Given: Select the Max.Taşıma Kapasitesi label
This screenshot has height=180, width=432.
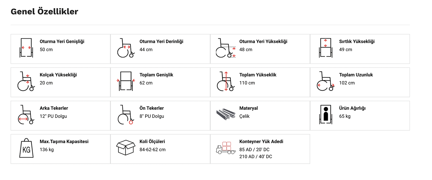Looking at the screenshot, I should (x=64, y=142).
